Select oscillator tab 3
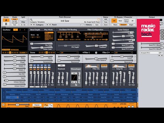 25,30
